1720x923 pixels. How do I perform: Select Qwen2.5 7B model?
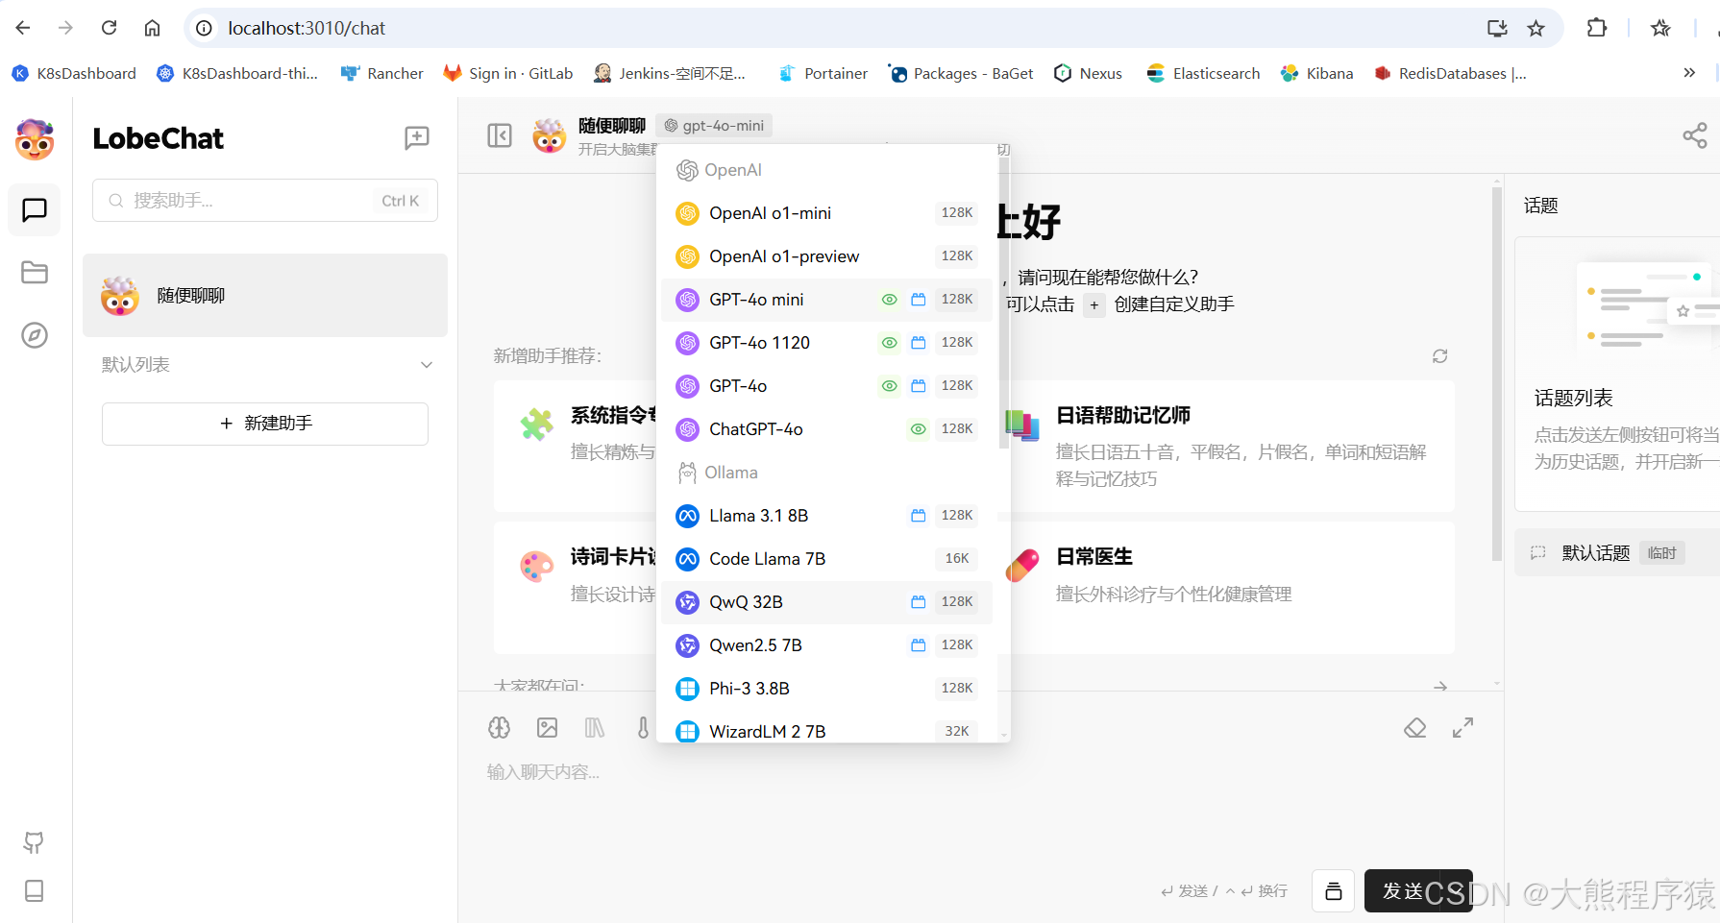826,645
